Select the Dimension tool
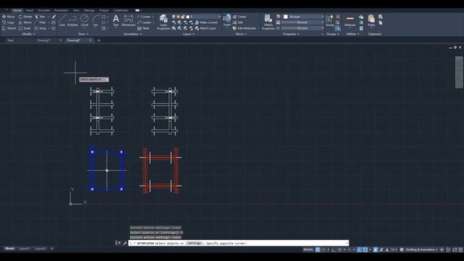 (128, 21)
